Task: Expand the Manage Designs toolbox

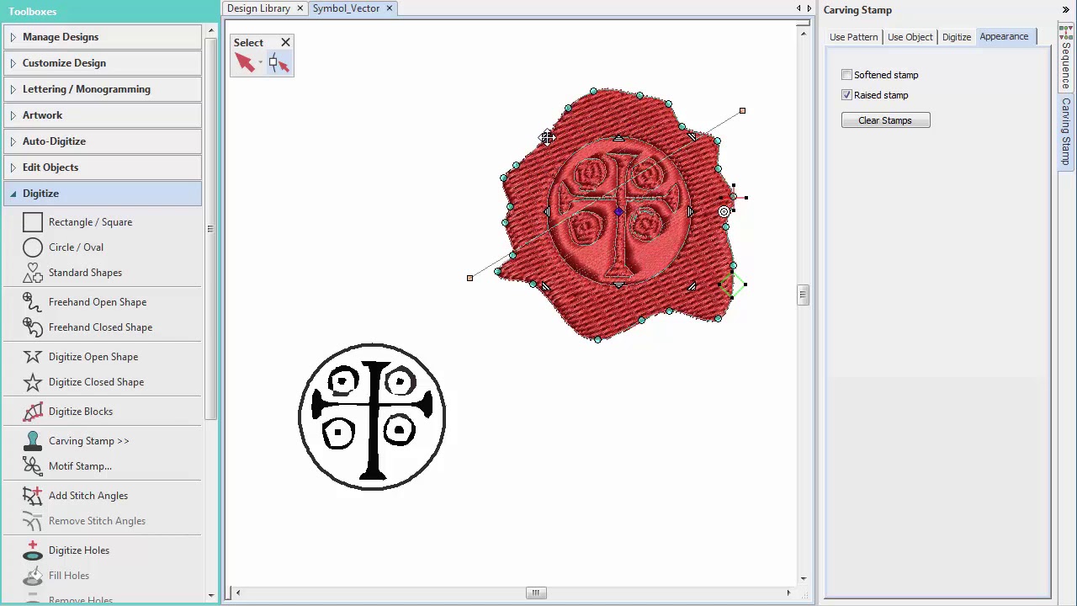Action: pos(103,37)
